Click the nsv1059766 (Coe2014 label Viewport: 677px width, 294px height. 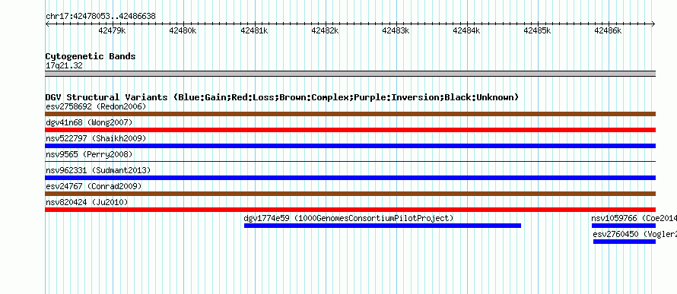coord(634,218)
